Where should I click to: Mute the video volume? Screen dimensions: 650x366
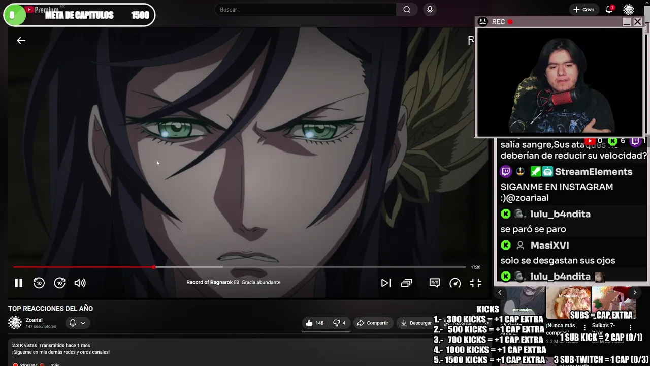click(x=80, y=283)
